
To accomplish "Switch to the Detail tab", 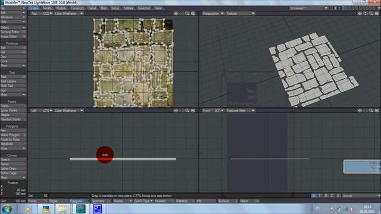I will (x=92, y=8).
